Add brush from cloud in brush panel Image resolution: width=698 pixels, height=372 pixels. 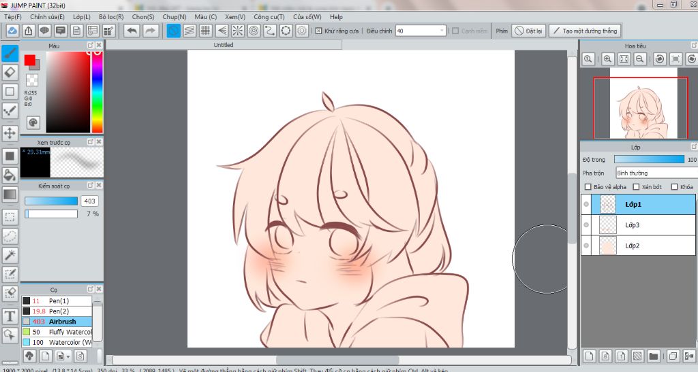(29, 356)
